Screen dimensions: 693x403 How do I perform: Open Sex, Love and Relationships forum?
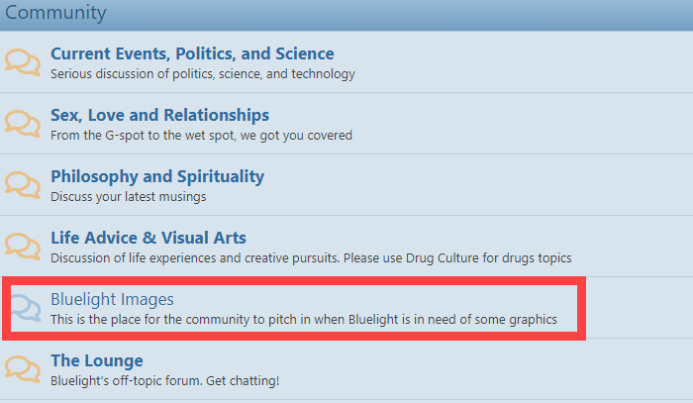tap(159, 115)
